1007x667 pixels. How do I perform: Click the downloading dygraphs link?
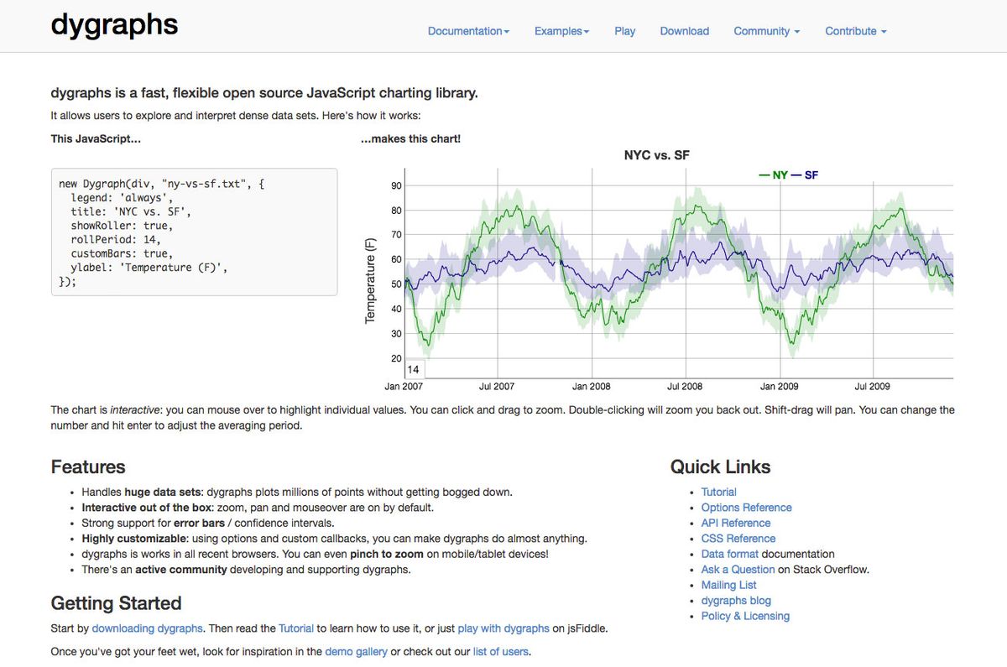point(147,628)
